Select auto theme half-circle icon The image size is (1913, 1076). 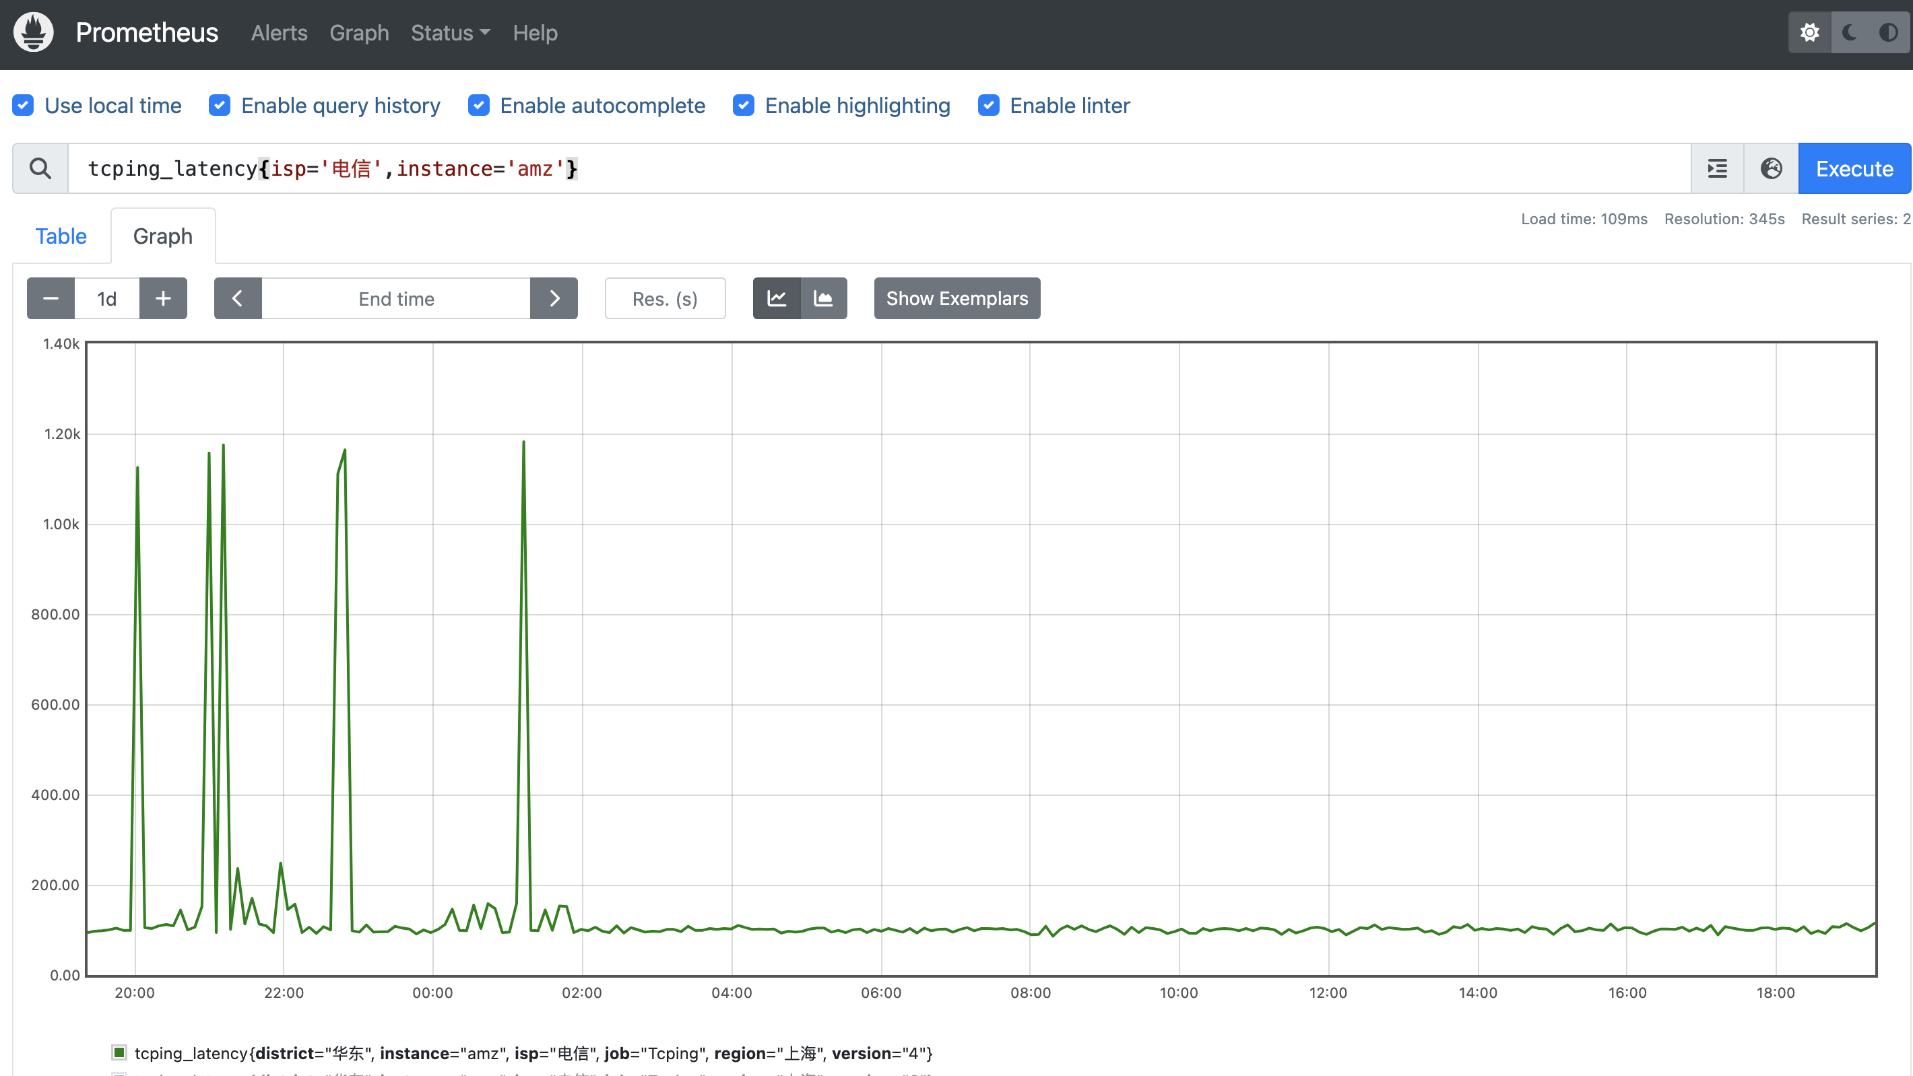coord(1888,33)
